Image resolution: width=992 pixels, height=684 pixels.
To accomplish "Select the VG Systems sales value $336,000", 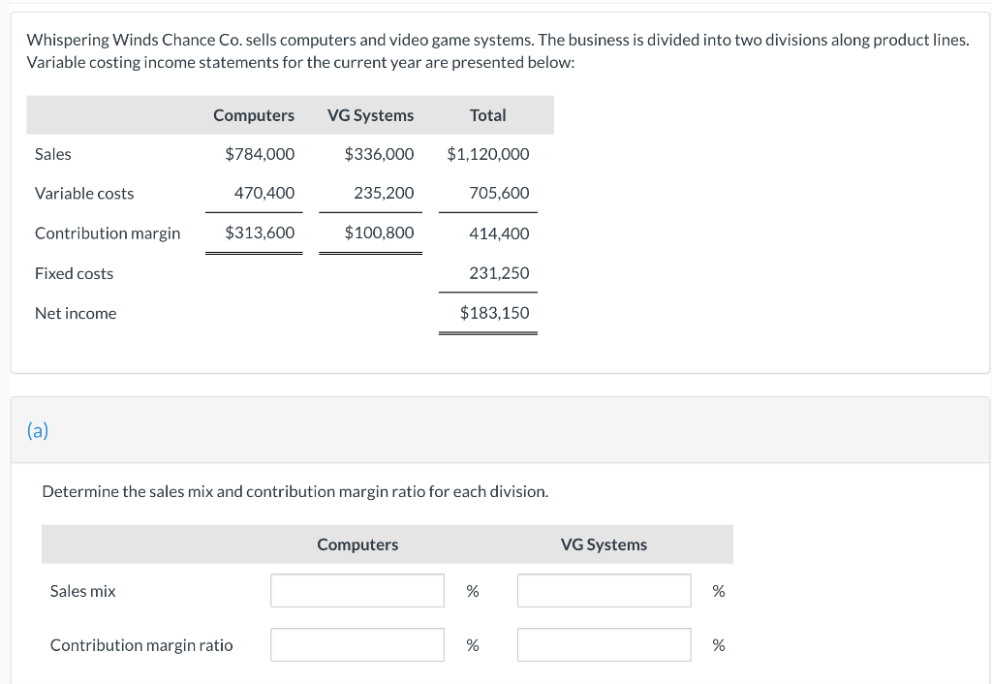I will (x=379, y=154).
